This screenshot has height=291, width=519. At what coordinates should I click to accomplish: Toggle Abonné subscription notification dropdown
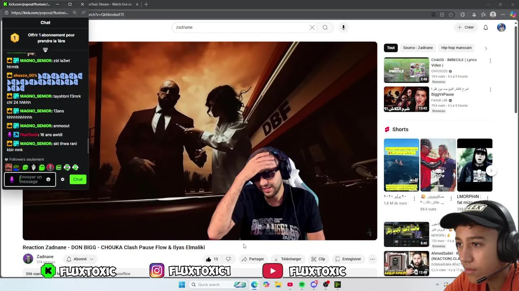[80, 259]
